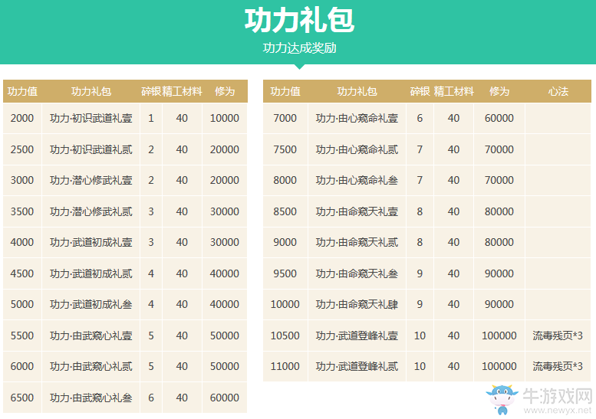Click the 6500 功力值 cell

(22, 398)
